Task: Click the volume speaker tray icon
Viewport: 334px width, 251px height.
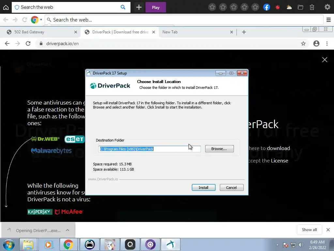Action: coord(301,245)
